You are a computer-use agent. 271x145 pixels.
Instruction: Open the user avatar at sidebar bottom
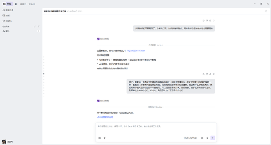4,141
